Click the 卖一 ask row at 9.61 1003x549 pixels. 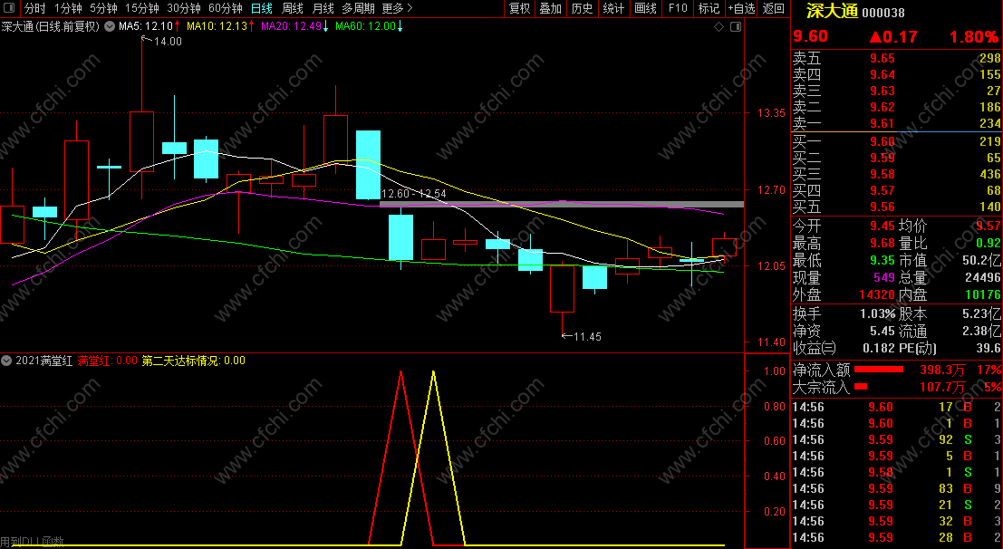click(897, 123)
